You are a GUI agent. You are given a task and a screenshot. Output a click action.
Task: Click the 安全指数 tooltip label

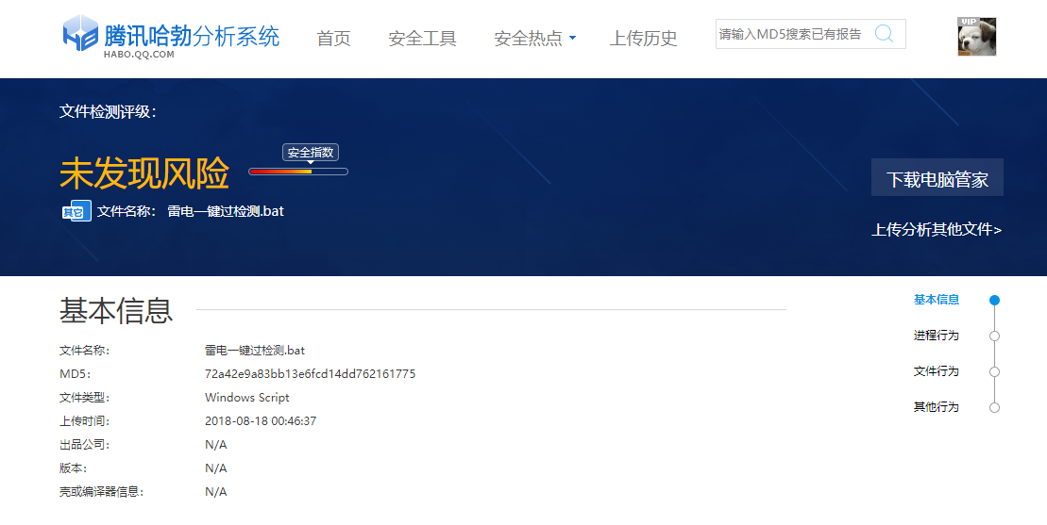coord(311,153)
